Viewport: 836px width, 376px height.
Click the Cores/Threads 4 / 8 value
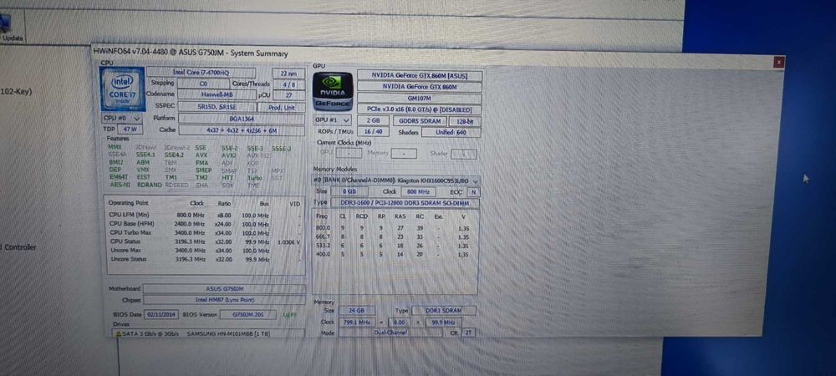[289, 84]
